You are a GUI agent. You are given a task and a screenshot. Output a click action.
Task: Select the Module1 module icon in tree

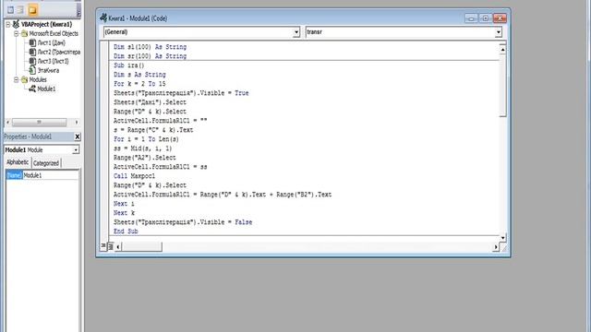click(x=33, y=89)
